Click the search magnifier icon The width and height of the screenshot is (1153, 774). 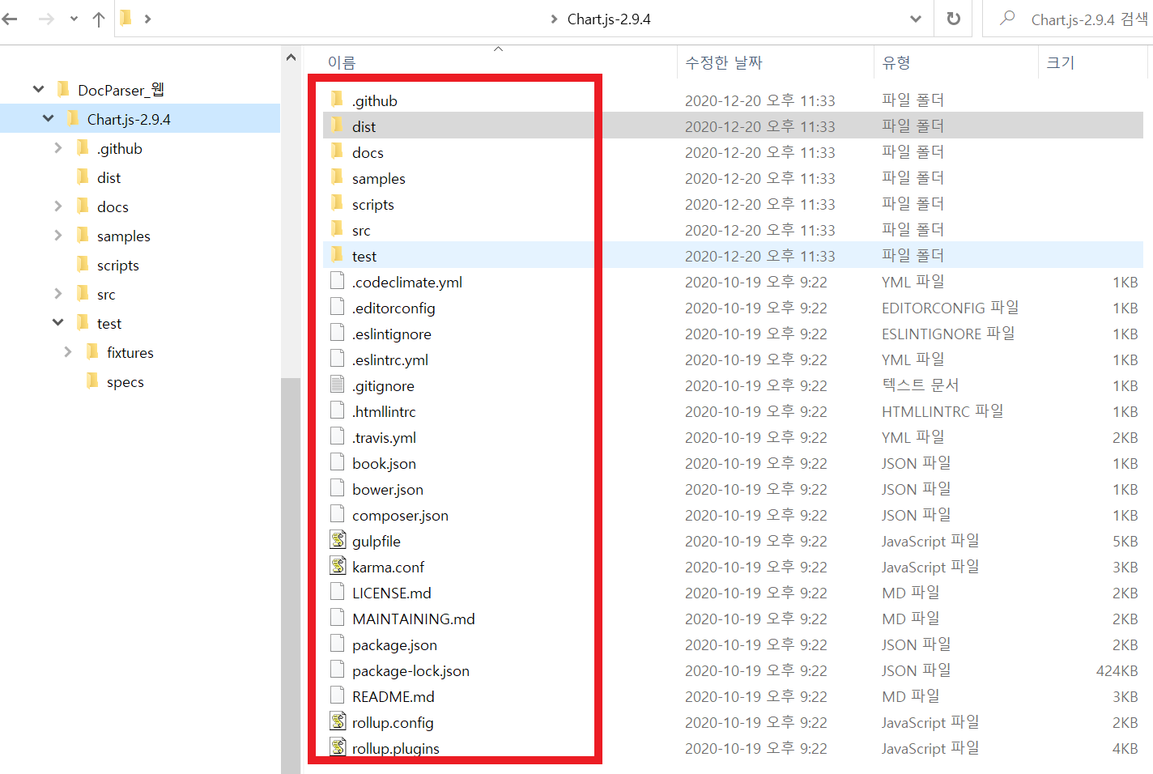[1007, 18]
